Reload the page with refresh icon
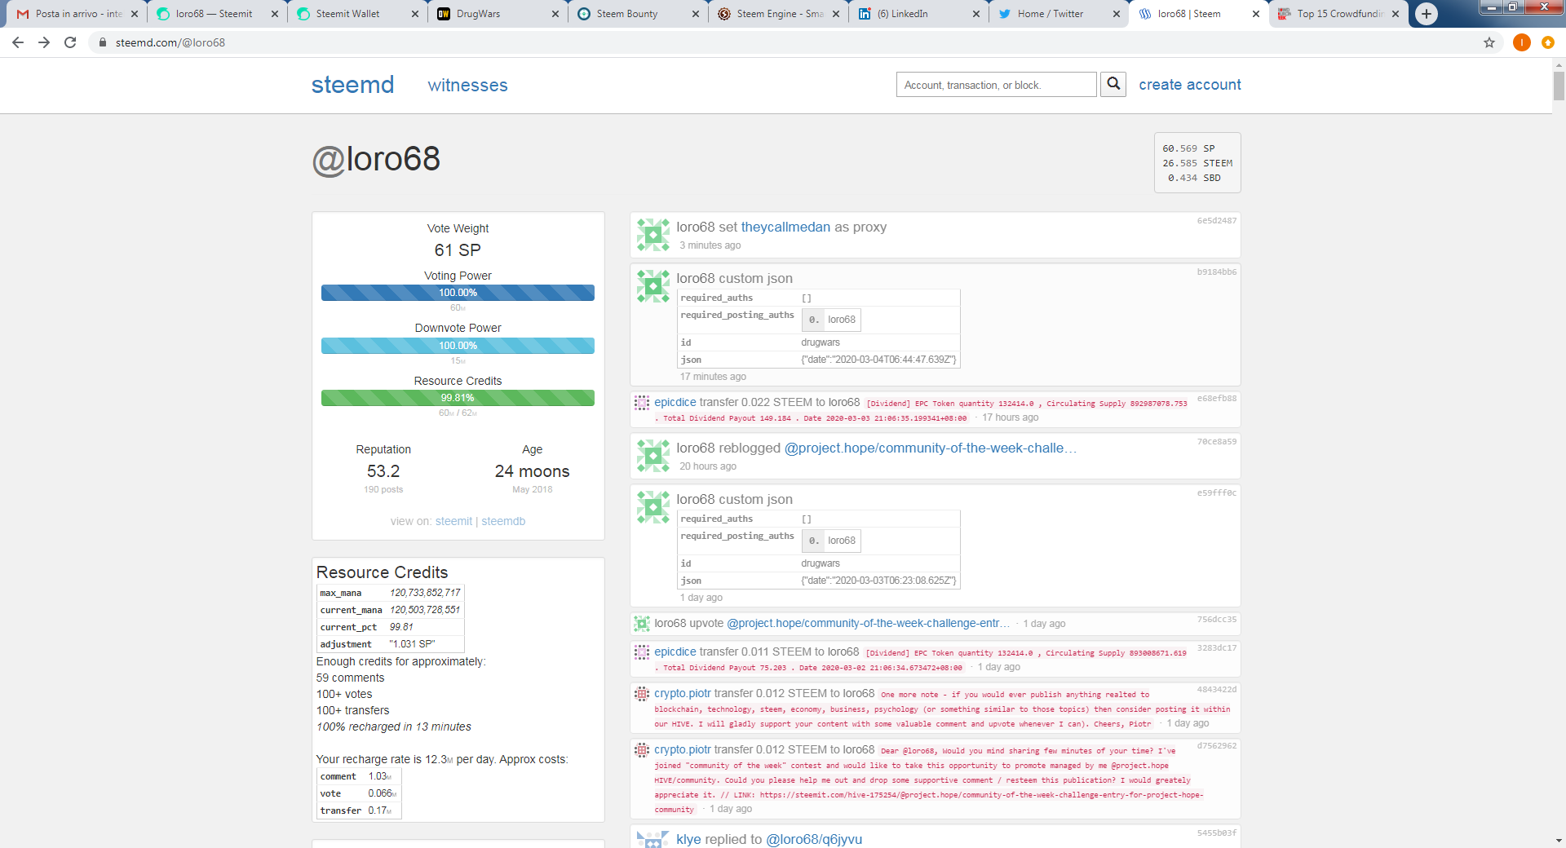1566x848 pixels. point(70,42)
